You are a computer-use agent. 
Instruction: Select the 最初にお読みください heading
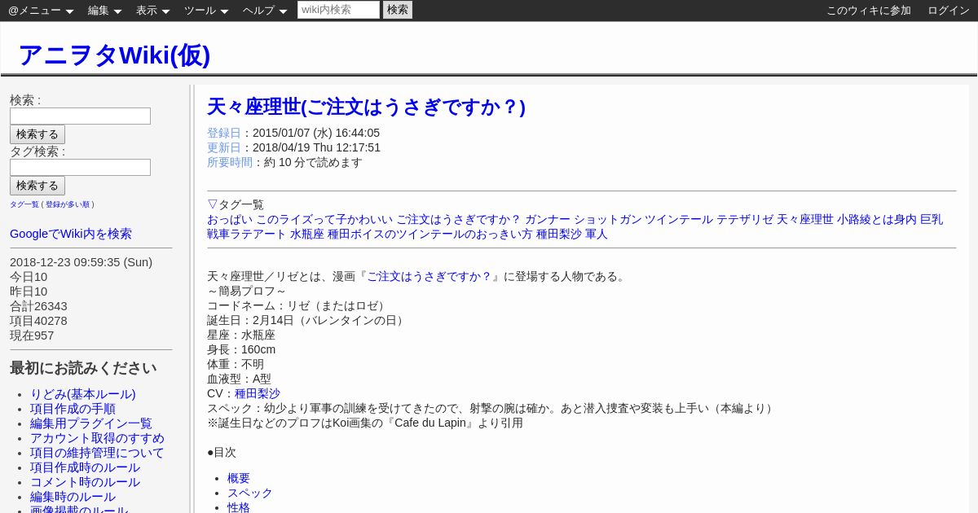pyautogui.click(x=83, y=368)
